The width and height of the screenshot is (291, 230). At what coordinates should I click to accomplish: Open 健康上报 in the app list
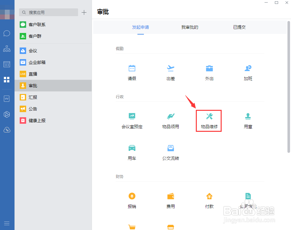click(x=53, y=120)
